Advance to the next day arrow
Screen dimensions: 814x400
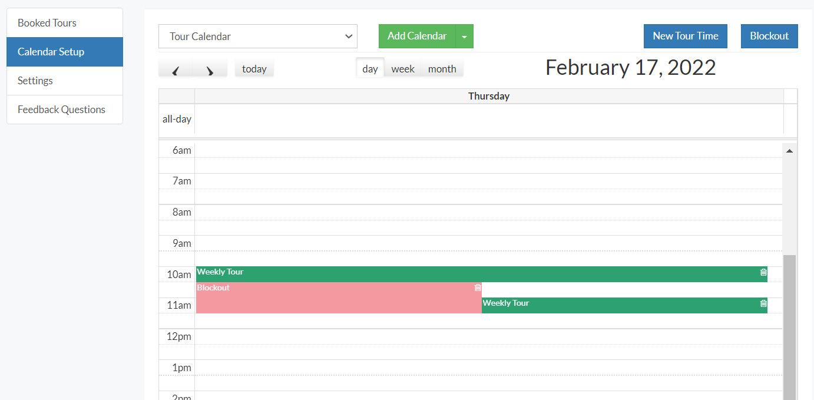210,69
